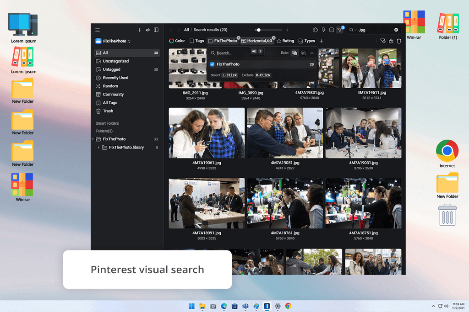This screenshot has width=469, height=312.
Task: Add a new filter with plus icon
Action: (x=321, y=41)
